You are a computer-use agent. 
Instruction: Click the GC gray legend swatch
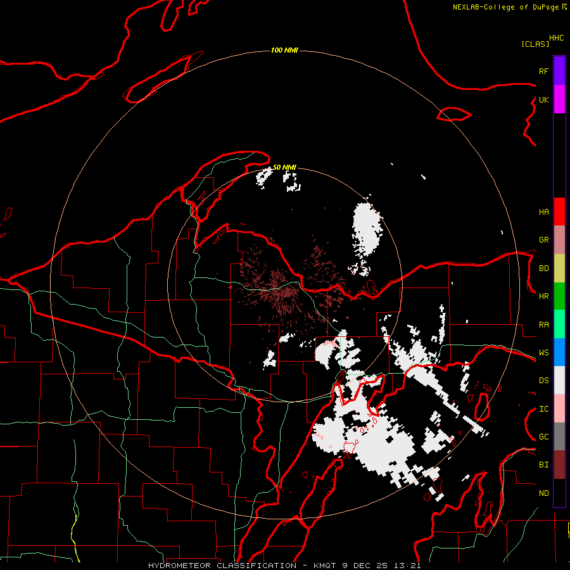(559, 436)
